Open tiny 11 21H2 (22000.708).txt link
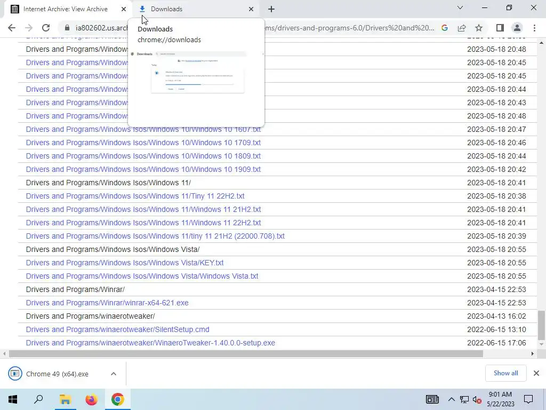This screenshot has width=546, height=410. pyautogui.click(x=155, y=236)
